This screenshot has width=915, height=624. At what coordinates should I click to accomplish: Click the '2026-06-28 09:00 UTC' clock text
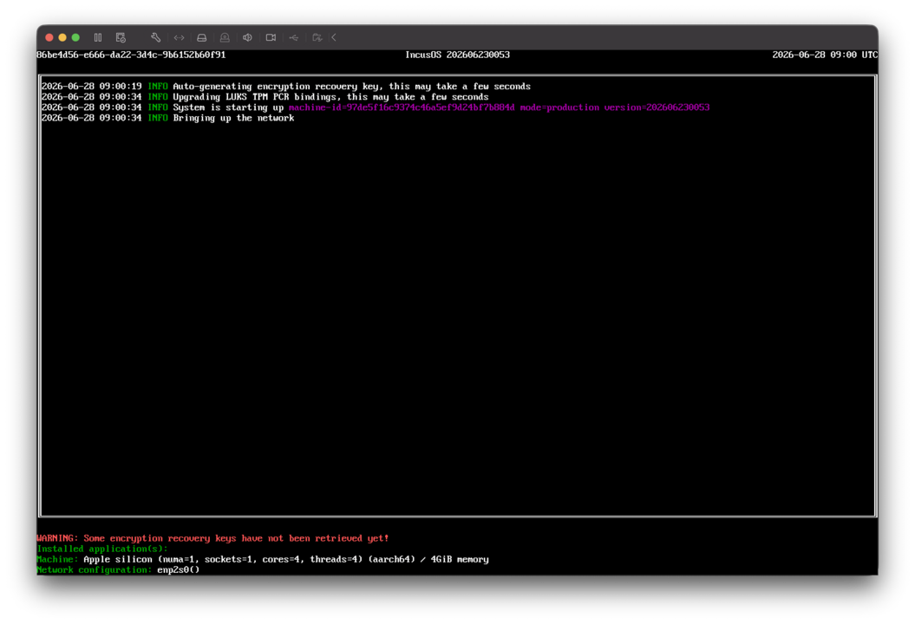(x=825, y=55)
